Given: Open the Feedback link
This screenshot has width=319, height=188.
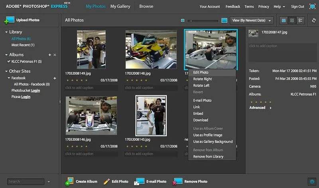Looking at the screenshot, I should click(x=233, y=7).
